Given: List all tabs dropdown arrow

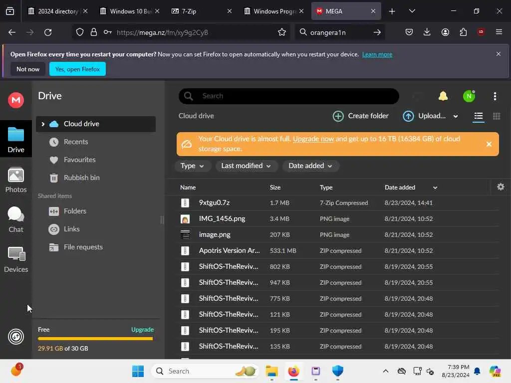Looking at the screenshot, I should click(412, 11).
